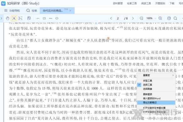Click the insert image note icon

tap(29, 18)
